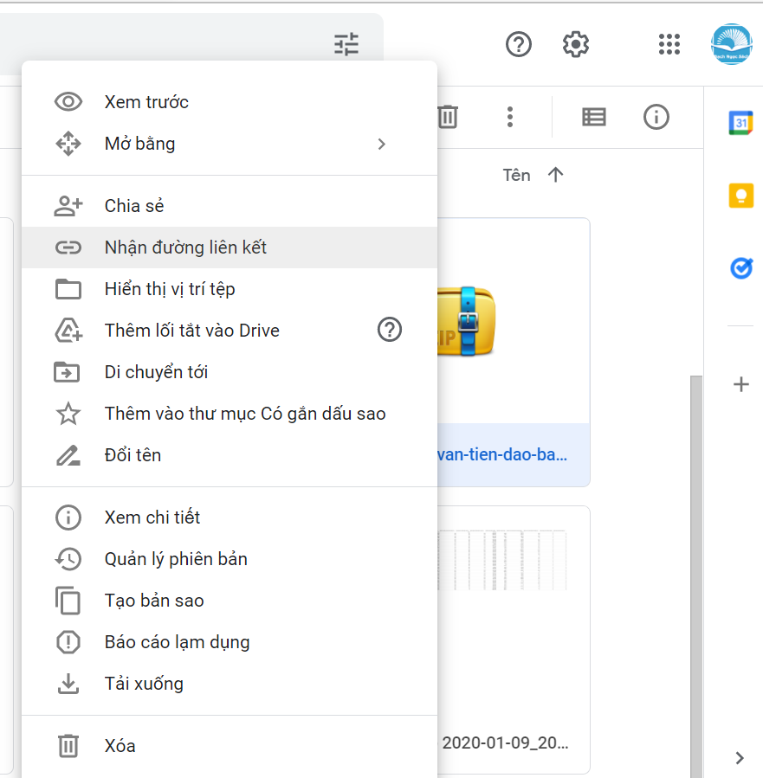Viewport: 763px width, 778px height.
Task: Switch to list layout view
Action: click(594, 117)
